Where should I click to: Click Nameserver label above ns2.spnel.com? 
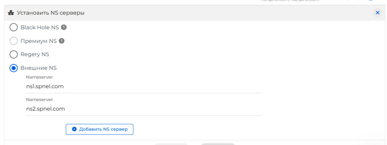point(39,100)
